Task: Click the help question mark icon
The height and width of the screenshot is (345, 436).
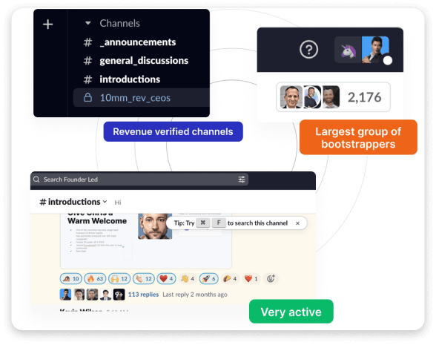Action: click(308, 50)
